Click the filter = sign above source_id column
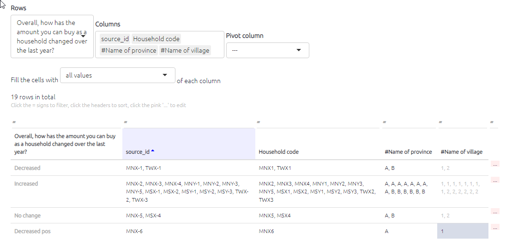The height and width of the screenshot is (252, 506). coord(125,122)
